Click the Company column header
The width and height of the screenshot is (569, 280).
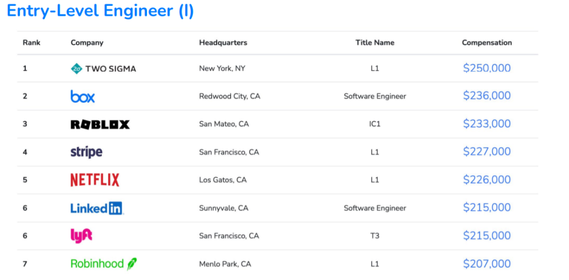click(87, 43)
